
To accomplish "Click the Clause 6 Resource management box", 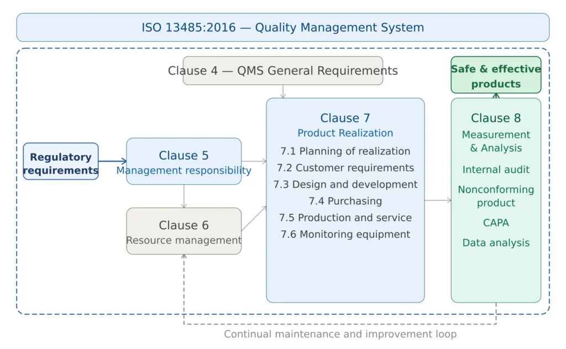I will coord(184,231).
